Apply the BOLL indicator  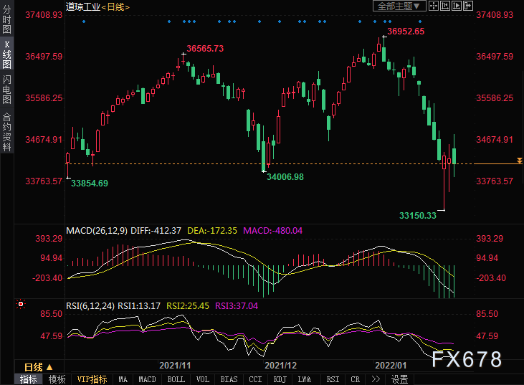[x=176, y=379]
